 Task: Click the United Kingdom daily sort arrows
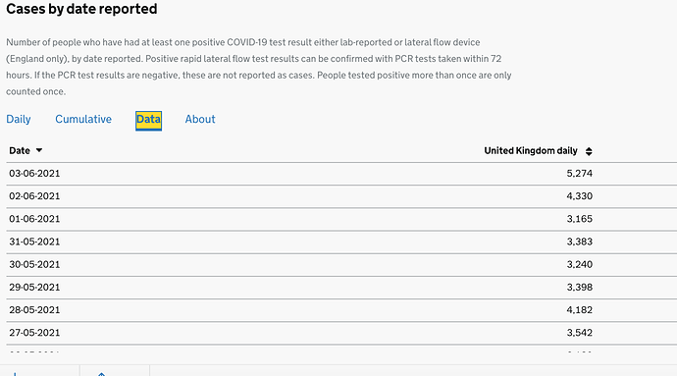point(589,151)
